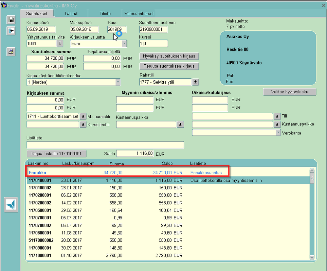Open lookup arrow next to Tili
Screen dimensions: 327x271
coord(277,116)
